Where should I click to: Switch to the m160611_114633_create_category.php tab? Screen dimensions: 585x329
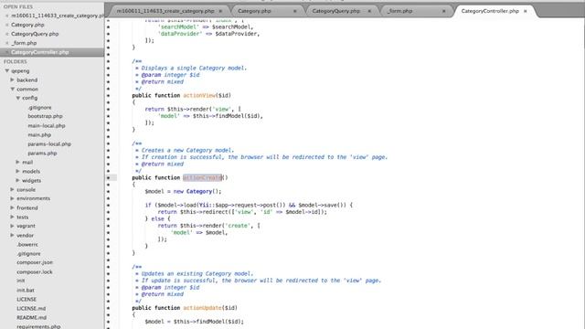[x=165, y=11]
